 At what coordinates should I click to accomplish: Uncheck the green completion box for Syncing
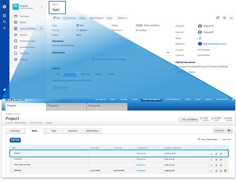tap(225, 171)
